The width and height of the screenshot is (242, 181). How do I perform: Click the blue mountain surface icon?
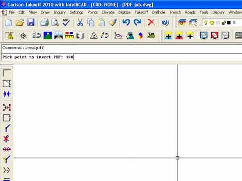coord(48,36)
